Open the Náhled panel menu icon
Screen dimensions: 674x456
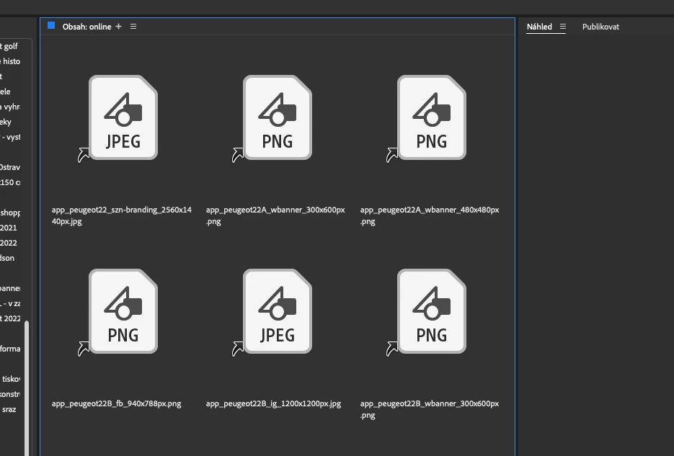pyautogui.click(x=563, y=27)
